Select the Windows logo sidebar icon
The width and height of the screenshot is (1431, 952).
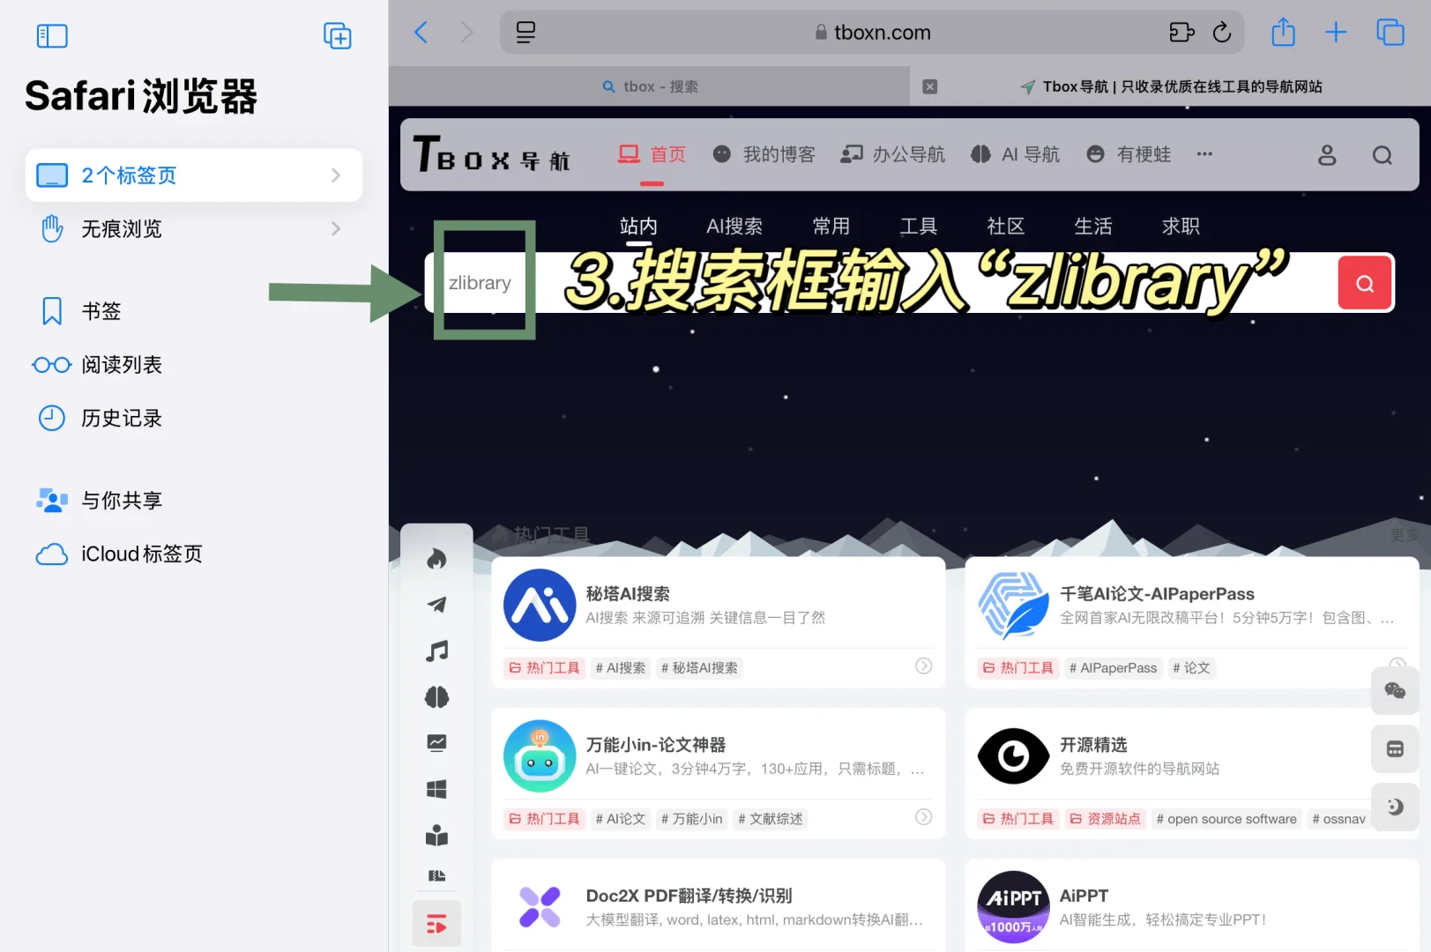[436, 789]
